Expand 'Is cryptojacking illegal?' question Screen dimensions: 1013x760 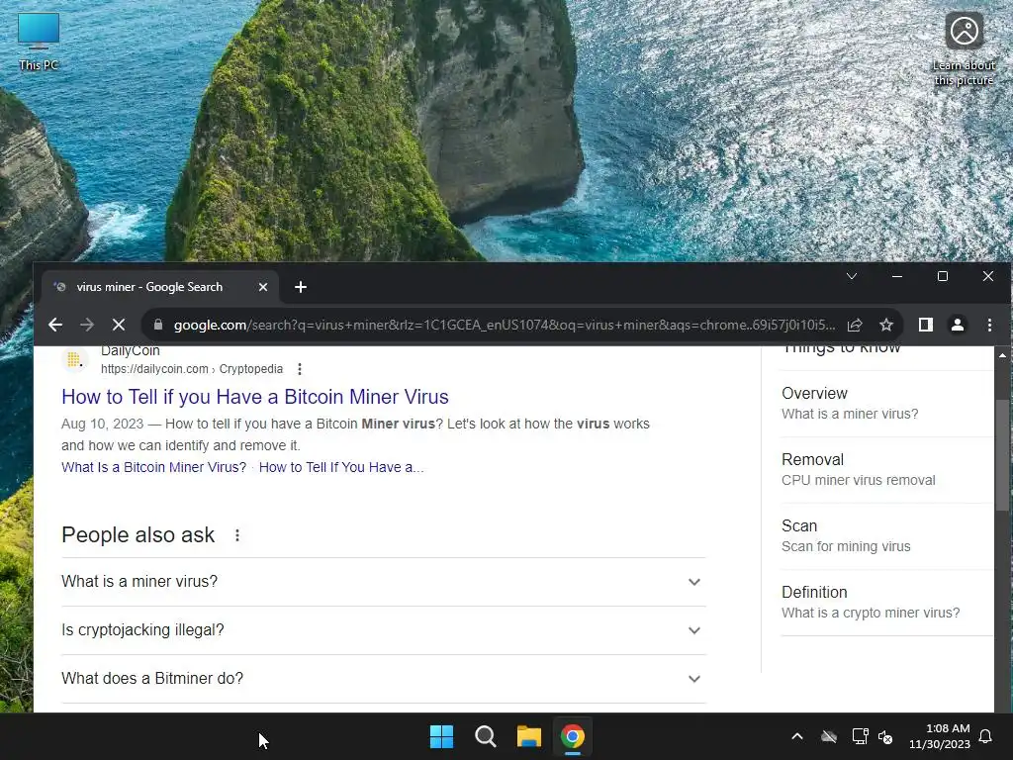tap(384, 630)
